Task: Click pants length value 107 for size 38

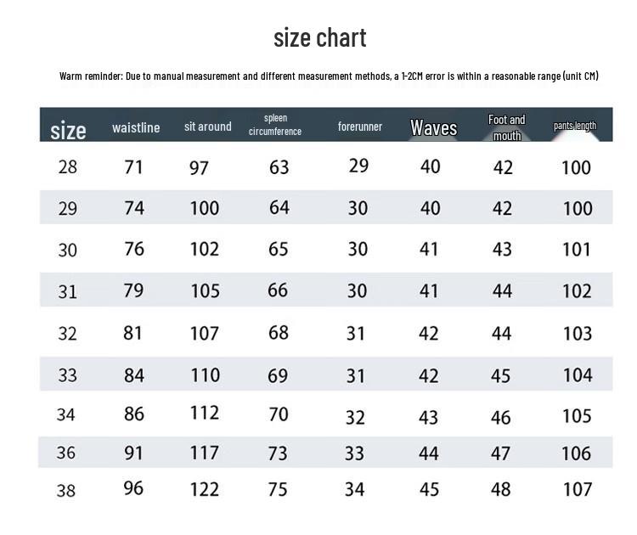Action: click(577, 490)
